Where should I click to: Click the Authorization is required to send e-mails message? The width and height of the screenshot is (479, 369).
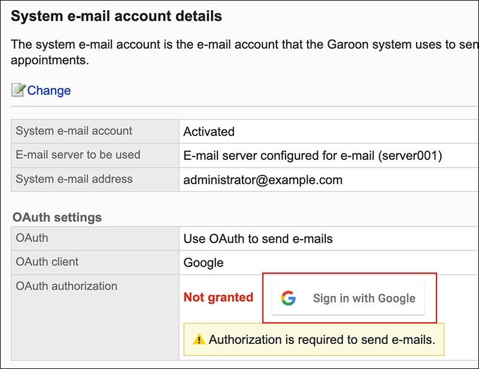pos(314,339)
